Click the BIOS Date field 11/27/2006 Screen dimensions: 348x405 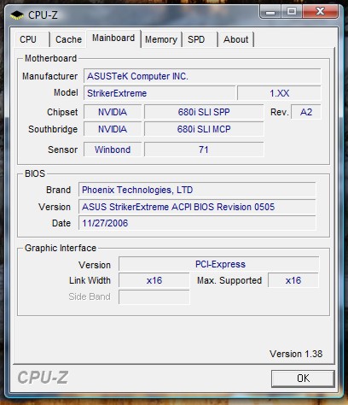pyautogui.click(x=197, y=223)
